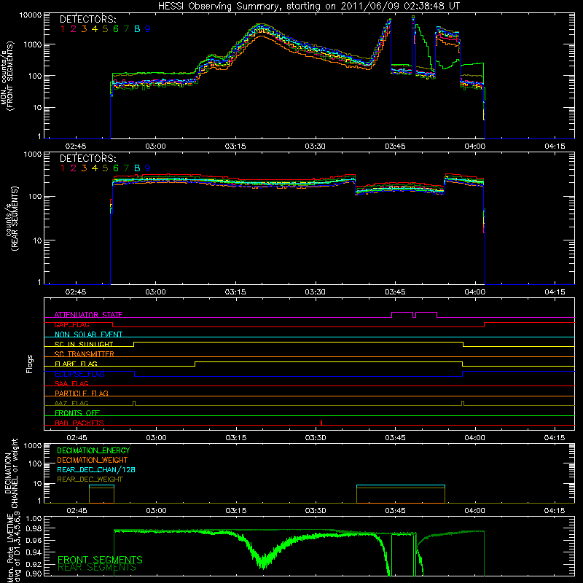The height and width of the screenshot is (583, 583).
Task: Click the ECLIPSE_FLAG label
Action: (79, 374)
